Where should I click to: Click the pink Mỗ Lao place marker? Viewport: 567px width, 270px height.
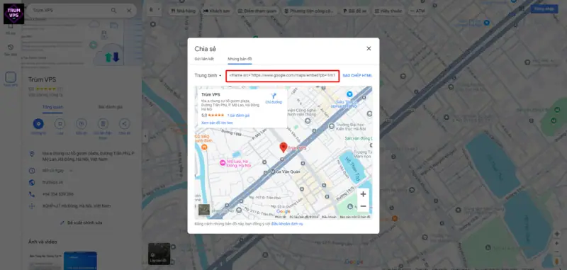pyautogui.click(x=223, y=163)
